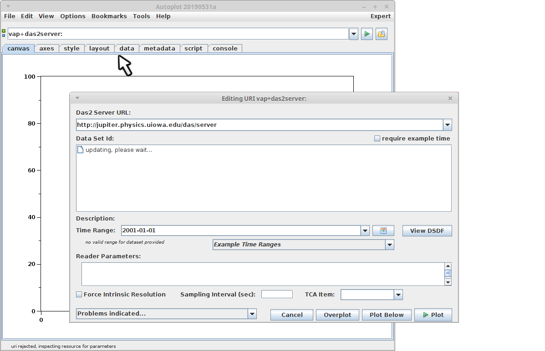Open the Example Time Ranges combo box
Image resolution: width=545 pixels, height=351 pixels.
tap(303, 245)
